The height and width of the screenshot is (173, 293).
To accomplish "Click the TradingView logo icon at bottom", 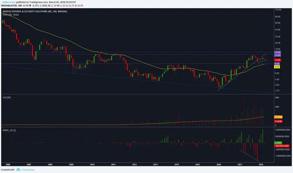I will coord(18,170).
